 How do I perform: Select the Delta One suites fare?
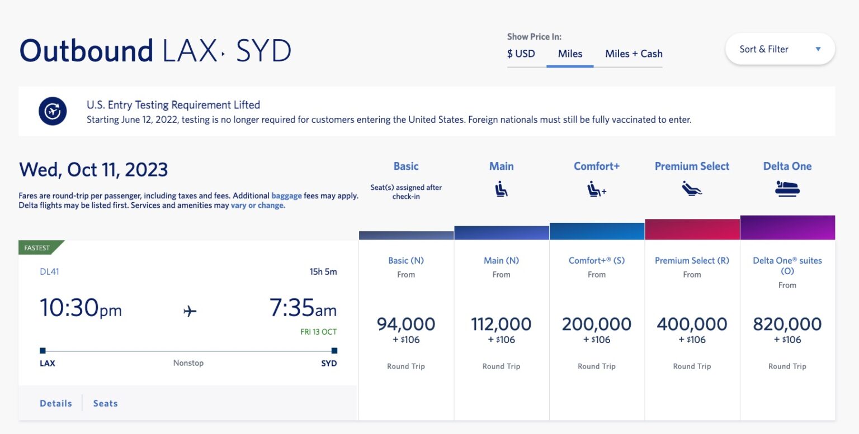click(787, 324)
